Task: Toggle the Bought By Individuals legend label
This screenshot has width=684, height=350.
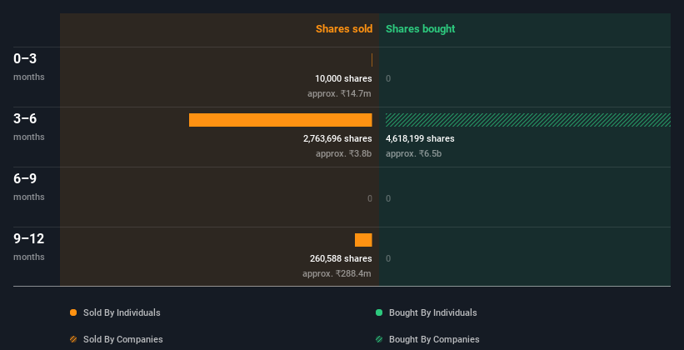Action: tap(432, 312)
